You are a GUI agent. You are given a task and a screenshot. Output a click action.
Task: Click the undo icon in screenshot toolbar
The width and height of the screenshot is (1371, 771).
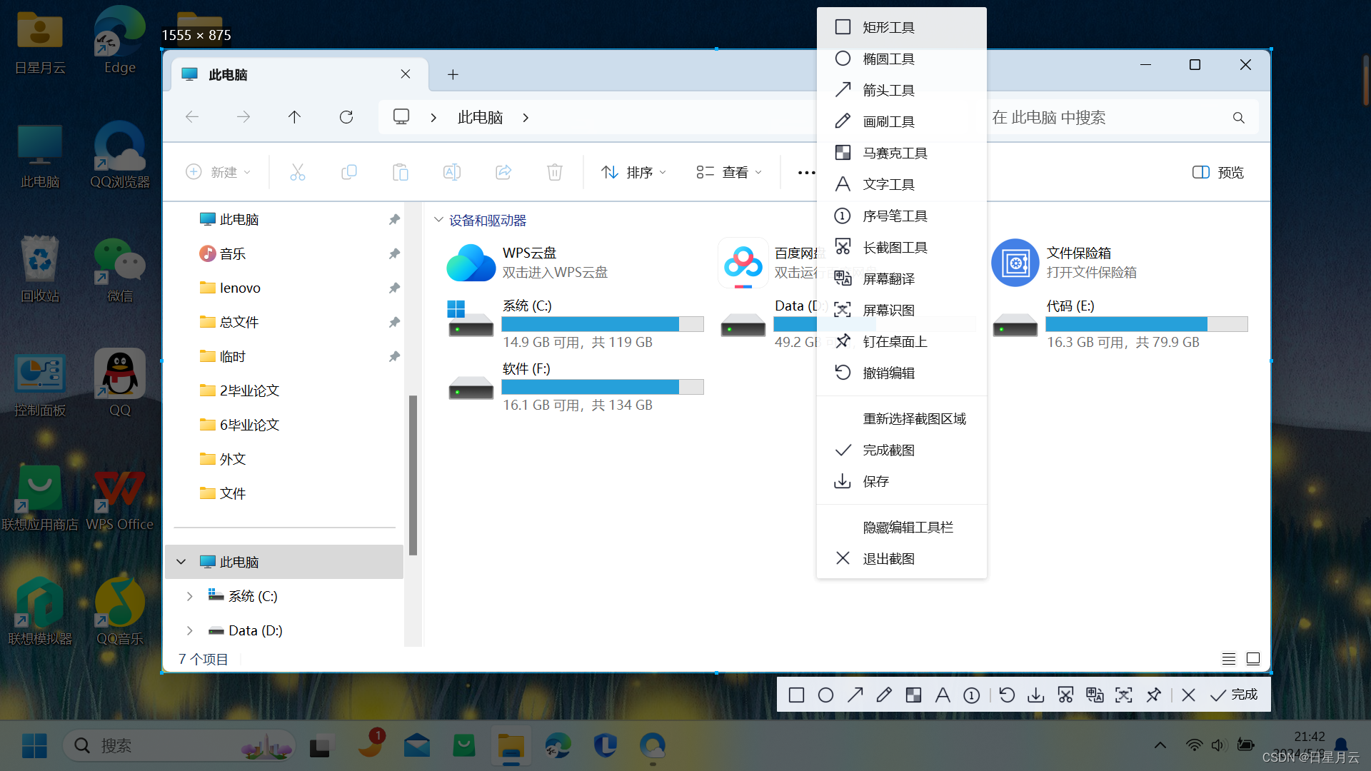click(1007, 695)
